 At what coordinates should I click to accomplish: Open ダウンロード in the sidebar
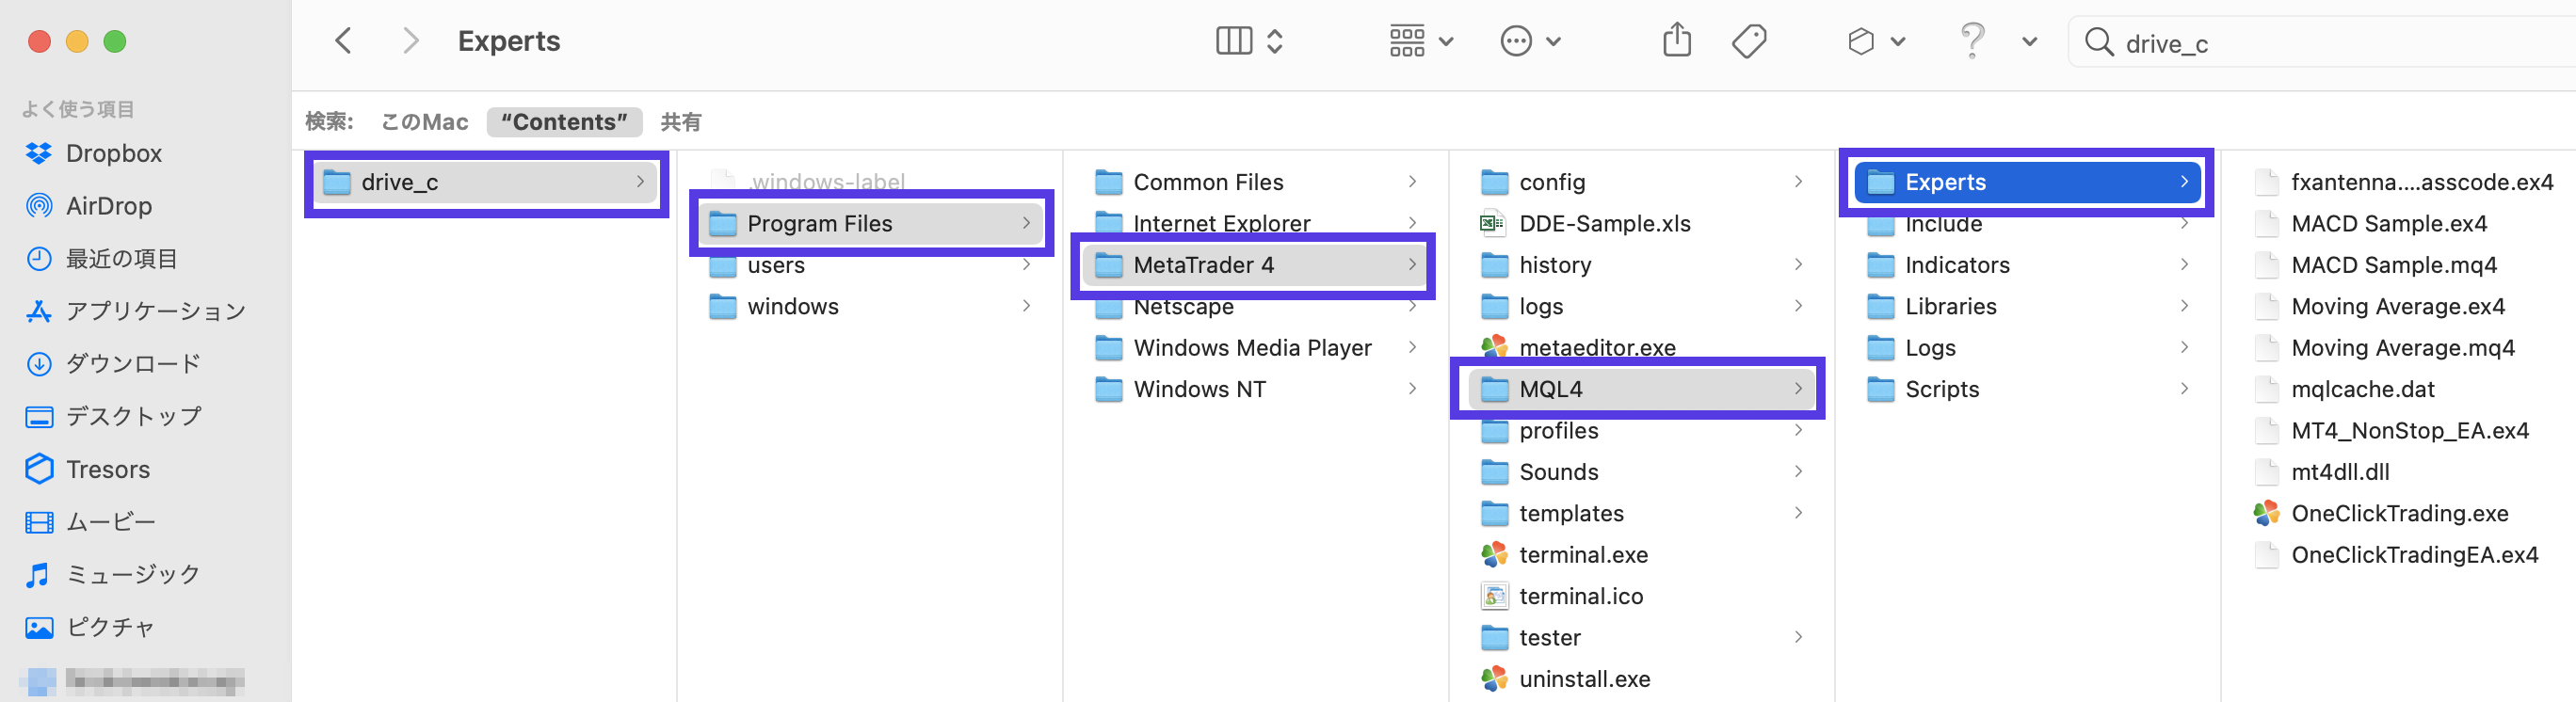(x=112, y=364)
